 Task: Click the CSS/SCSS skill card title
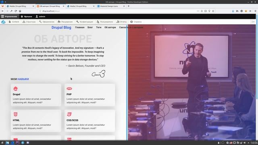click(x=73, y=120)
